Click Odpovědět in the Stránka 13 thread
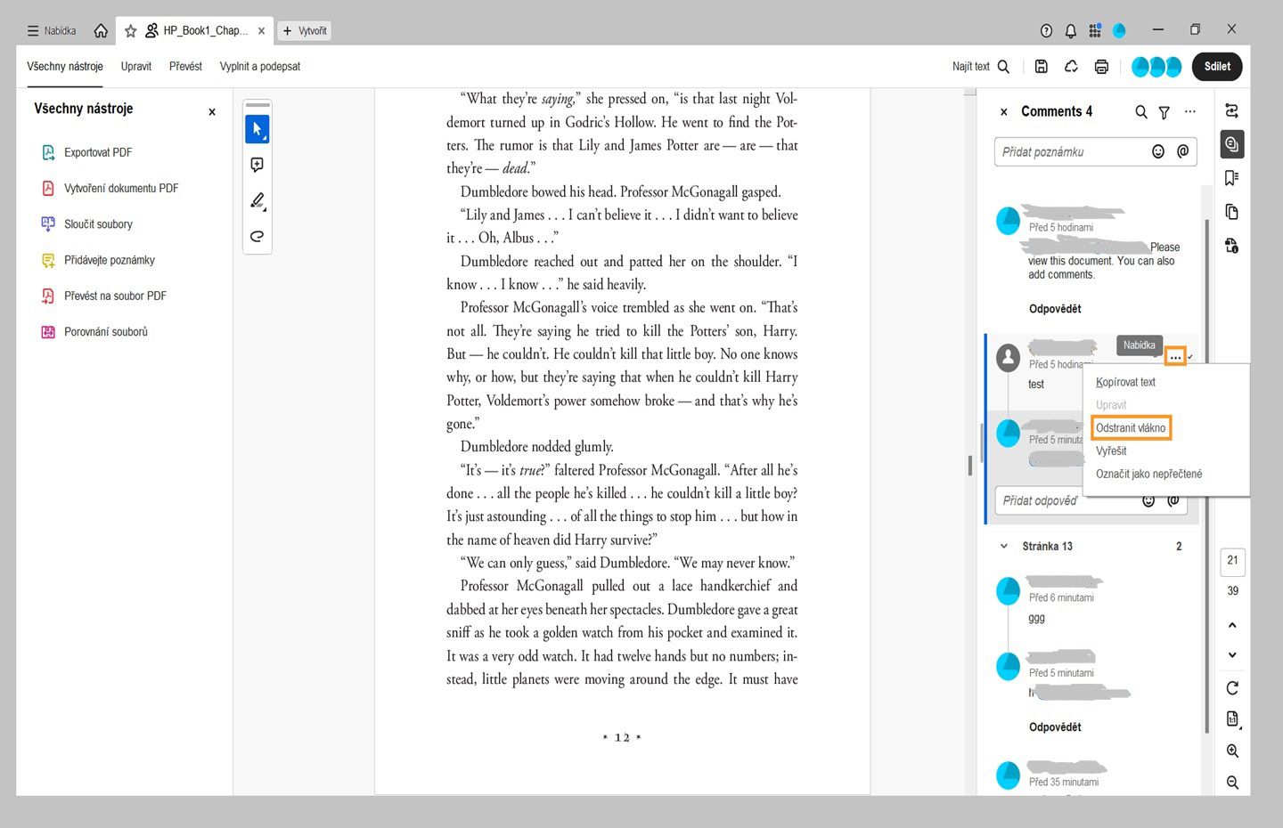The width and height of the screenshot is (1283, 828). point(1055,727)
